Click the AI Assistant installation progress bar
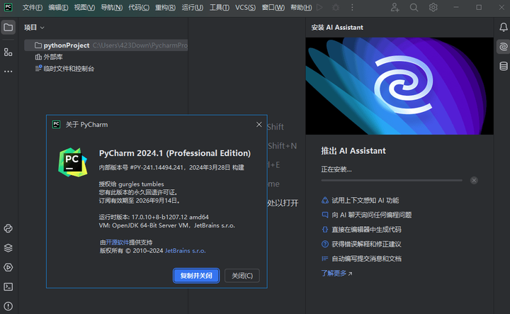 [392, 180]
